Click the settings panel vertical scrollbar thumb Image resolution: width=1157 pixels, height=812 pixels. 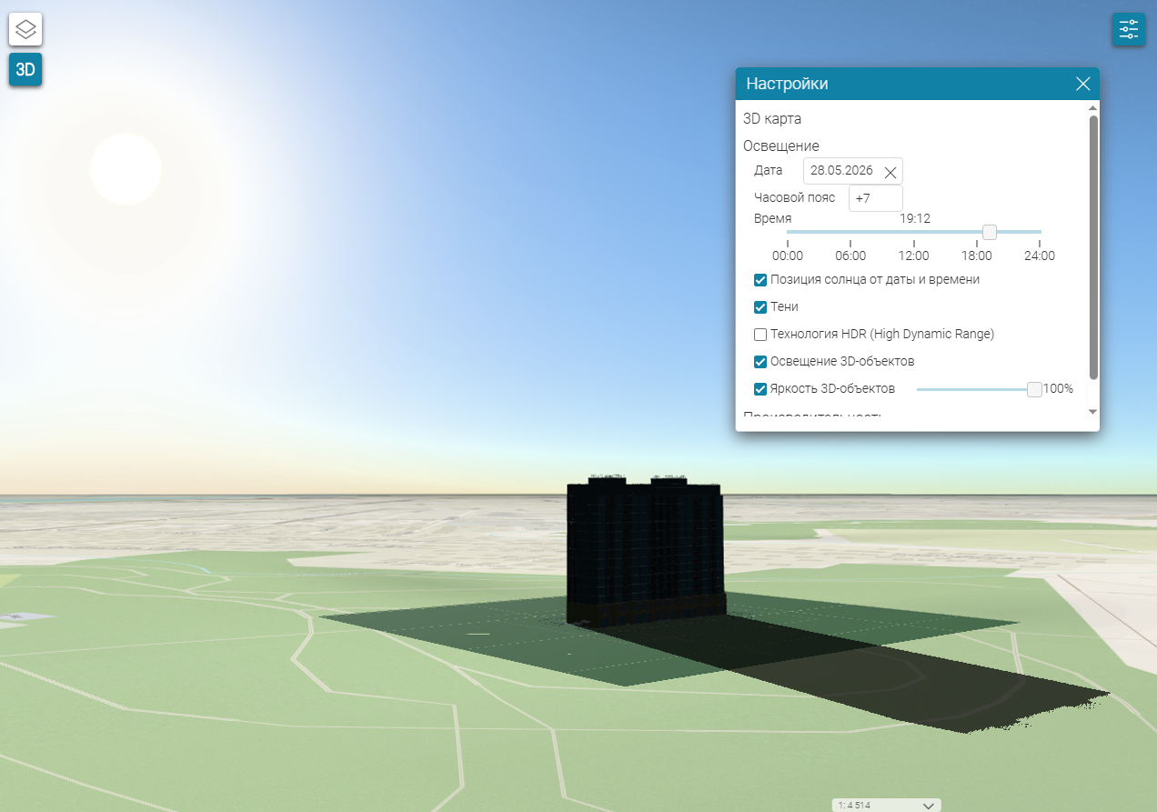click(x=1093, y=247)
